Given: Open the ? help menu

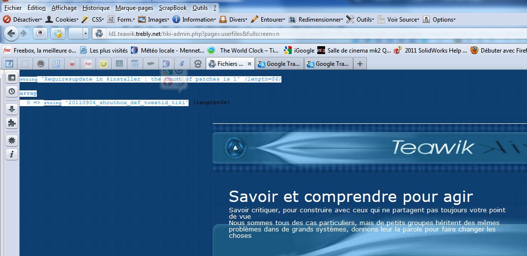Looking at the screenshot, I should 215,8.
